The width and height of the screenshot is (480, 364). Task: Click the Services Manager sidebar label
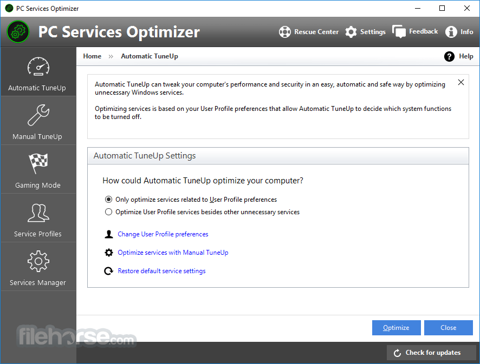point(38,283)
